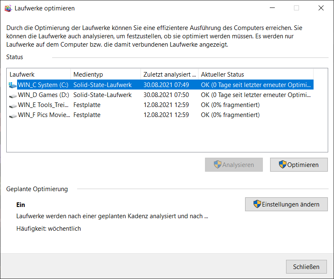
Task: Click the Laufwerke optimieren title bar icon
Action: tap(8, 8)
